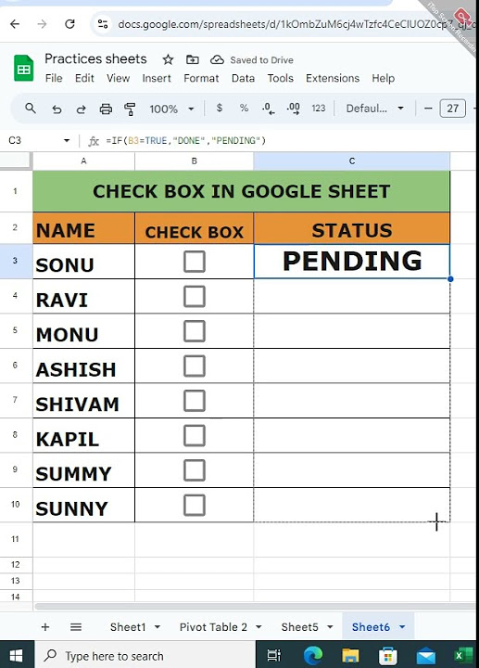
Task: Open the Data menu
Action: pyautogui.click(x=243, y=78)
